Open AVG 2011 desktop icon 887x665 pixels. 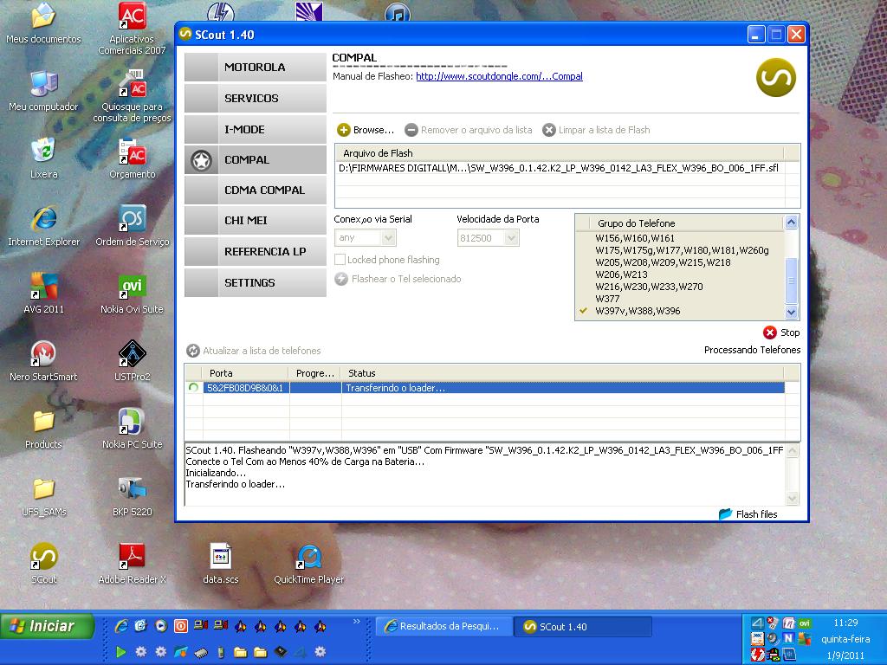click(43, 294)
